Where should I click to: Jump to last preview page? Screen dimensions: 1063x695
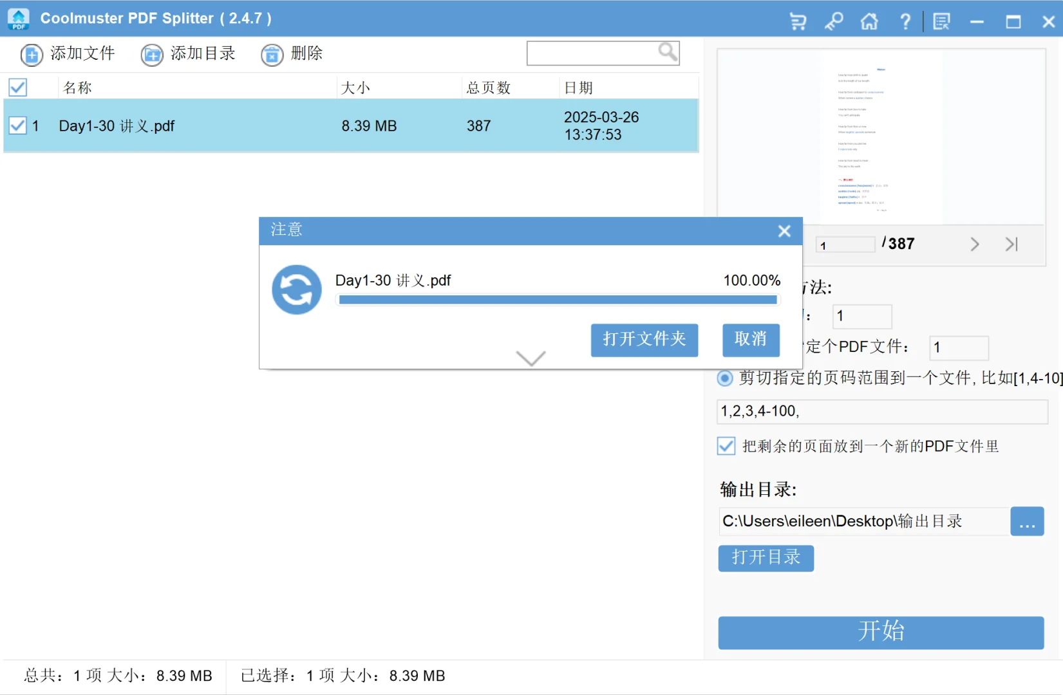click(x=1011, y=244)
